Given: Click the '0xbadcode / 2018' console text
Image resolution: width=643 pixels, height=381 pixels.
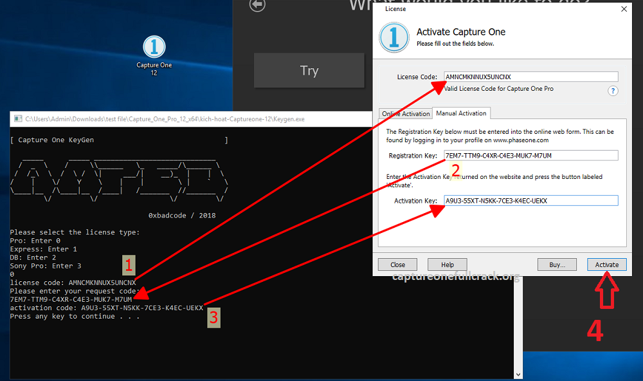Looking at the screenshot, I should click(x=182, y=216).
